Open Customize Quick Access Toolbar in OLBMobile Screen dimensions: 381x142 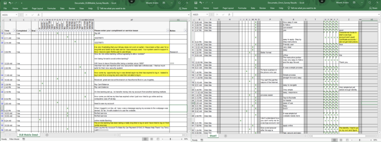click(21, 3)
